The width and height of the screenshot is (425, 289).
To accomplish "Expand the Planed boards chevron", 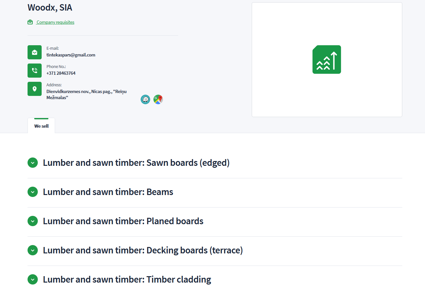I will 33,221.
